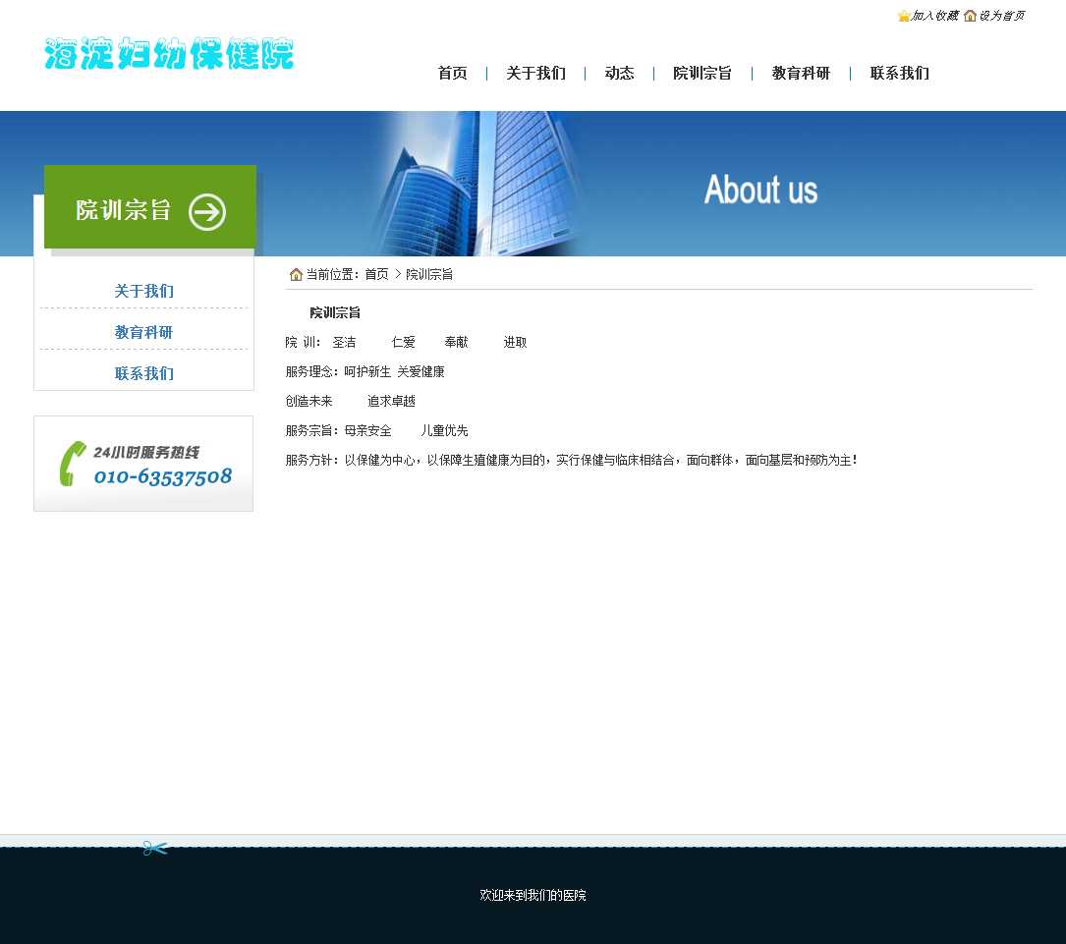Image resolution: width=1066 pixels, height=944 pixels.
Task: Click the house icon beside 设为首页
Action: (x=970, y=16)
